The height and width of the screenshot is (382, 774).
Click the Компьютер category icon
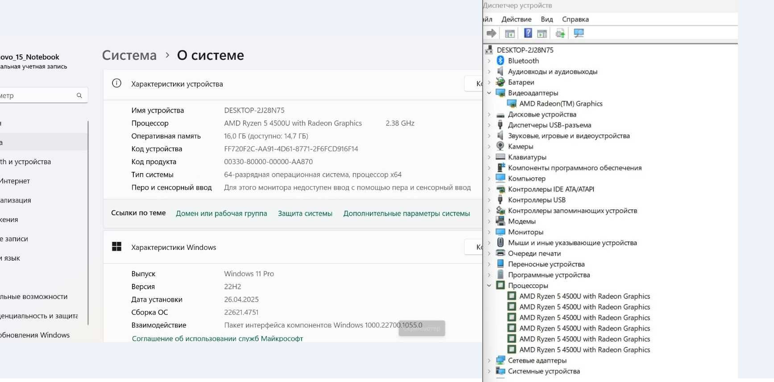coord(501,179)
